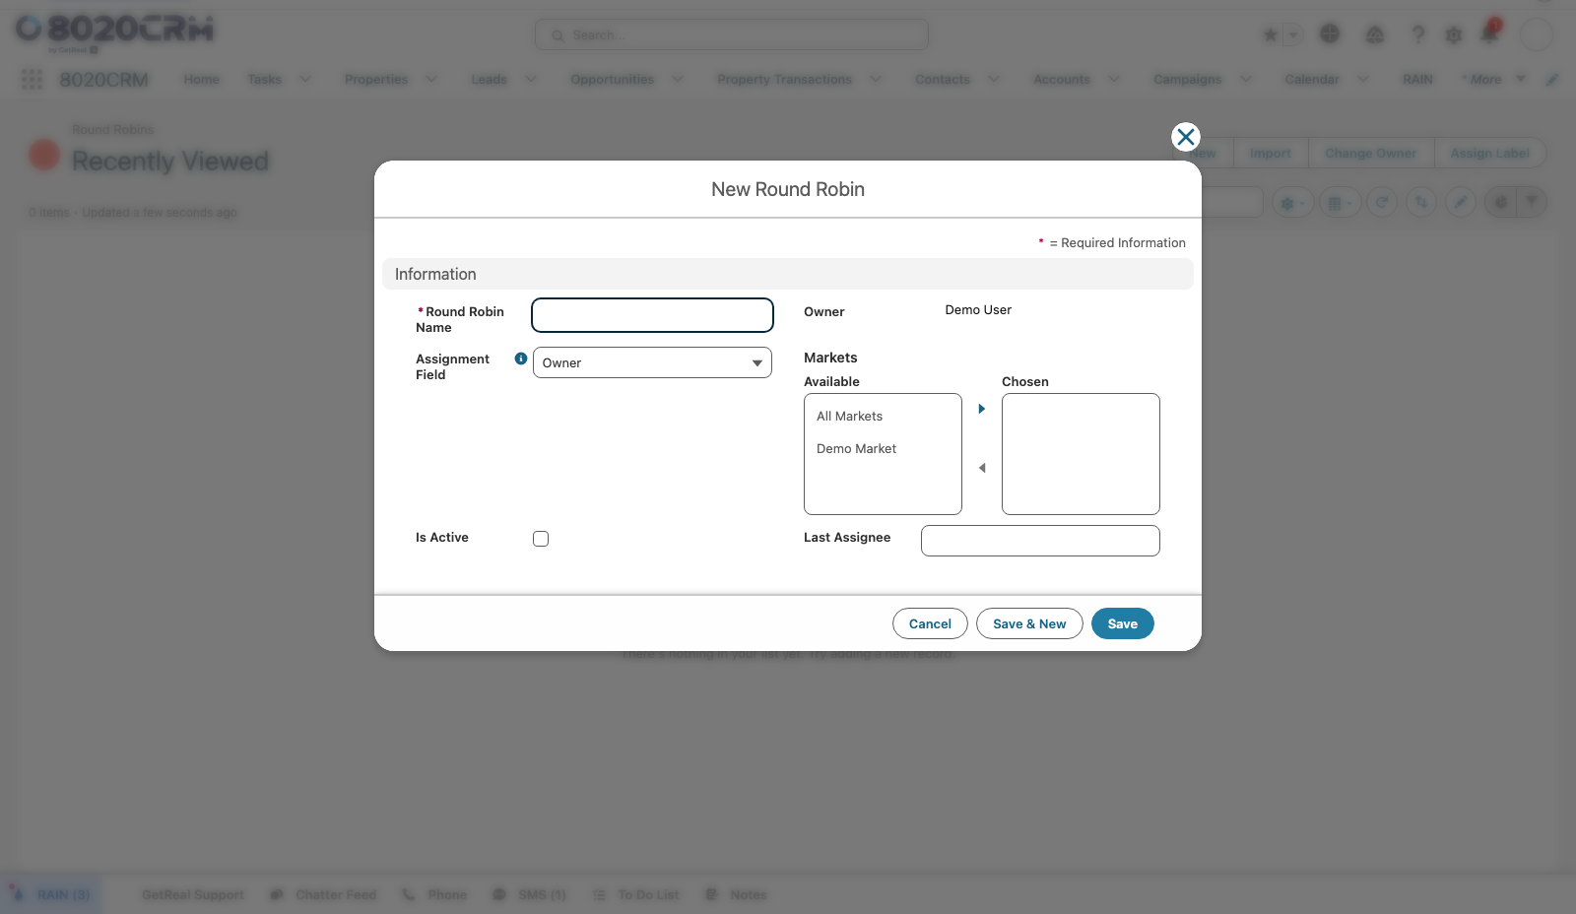Expand the Accounts tab chevron

click(x=1114, y=79)
